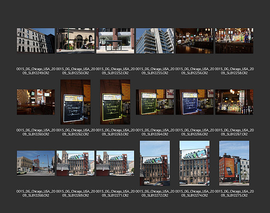Select blue chalkboard thumbnail 5L8Y2266.CR2

pos(195,102)
